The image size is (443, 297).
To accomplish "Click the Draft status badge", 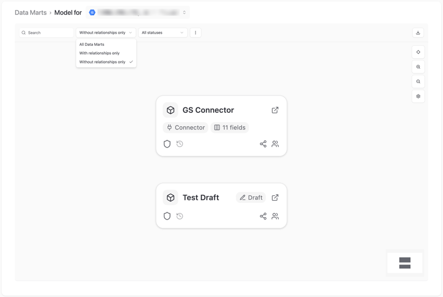I will pyautogui.click(x=251, y=197).
